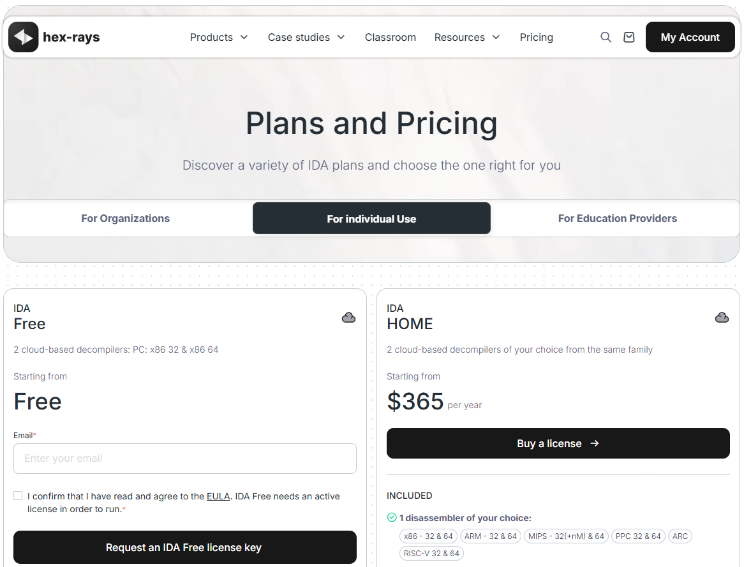Switch to For Education Providers tab
This screenshot has height=567, width=744.
617,218
